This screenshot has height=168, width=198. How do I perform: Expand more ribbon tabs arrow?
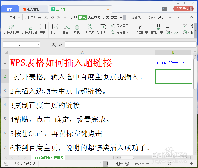coord(124,17)
